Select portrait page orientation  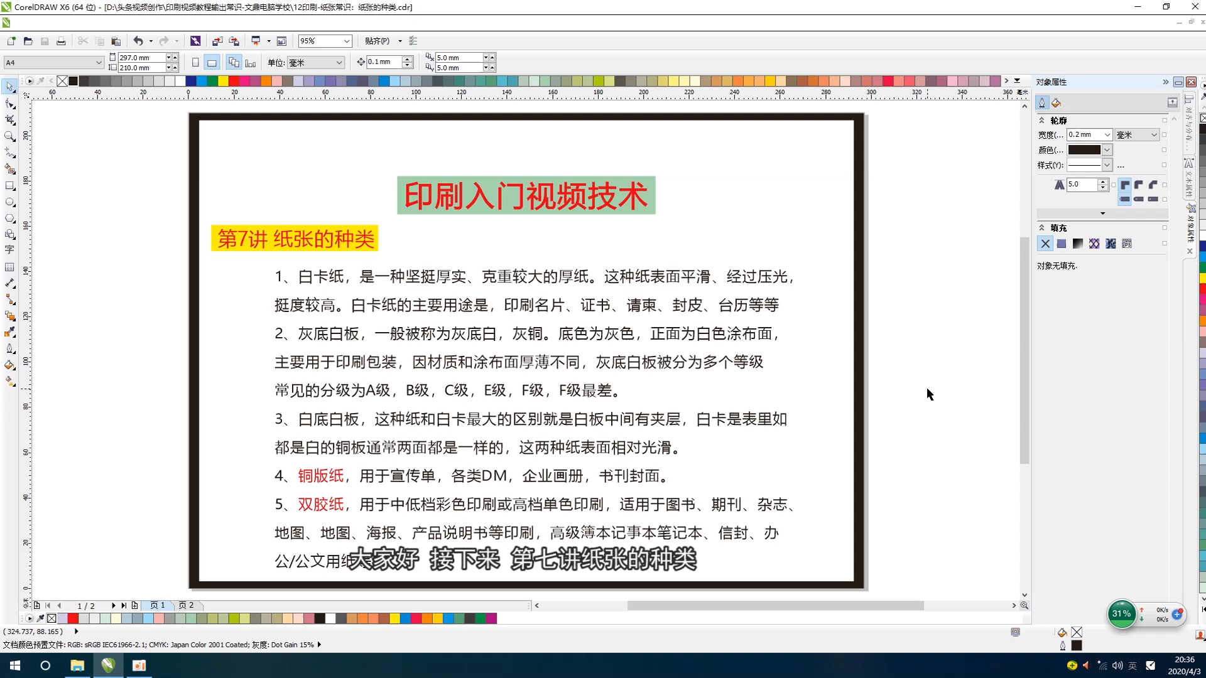click(x=195, y=62)
